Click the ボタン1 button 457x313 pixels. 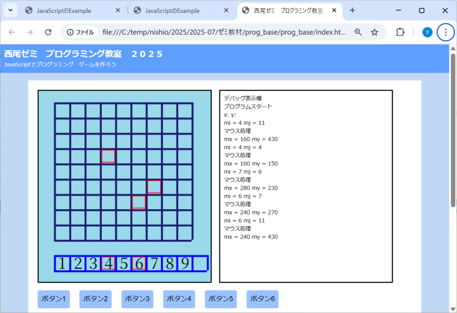pyautogui.click(x=54, y=299)
